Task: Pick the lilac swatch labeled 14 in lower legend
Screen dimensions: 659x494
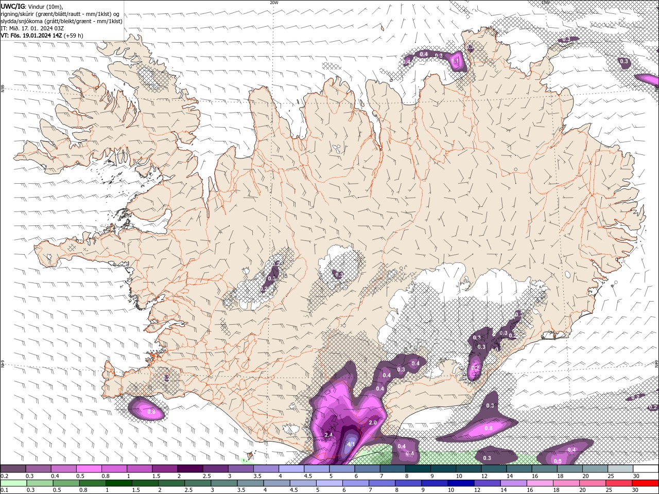Action: coord(514,483)
